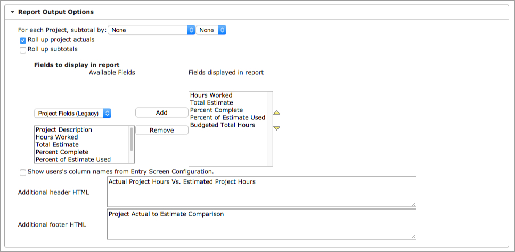The width and height of the screenshot is (515, 252).
Task: Uncheck Roll up project actuals
Action: [x=23, y=41]
